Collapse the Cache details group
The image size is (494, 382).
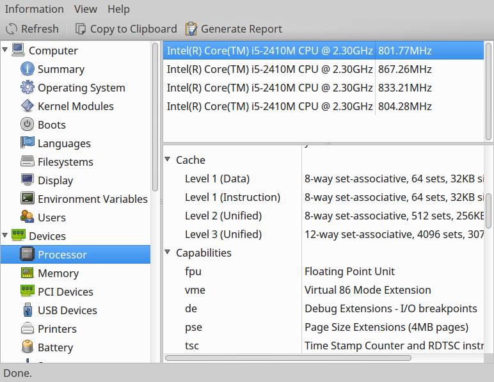tap(168, 159)
